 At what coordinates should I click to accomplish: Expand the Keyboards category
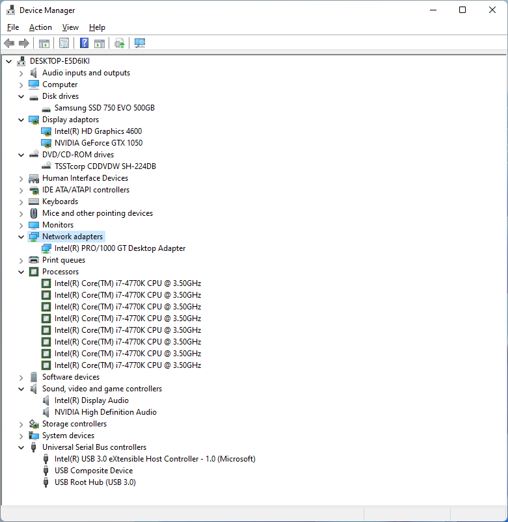[21, 202]
